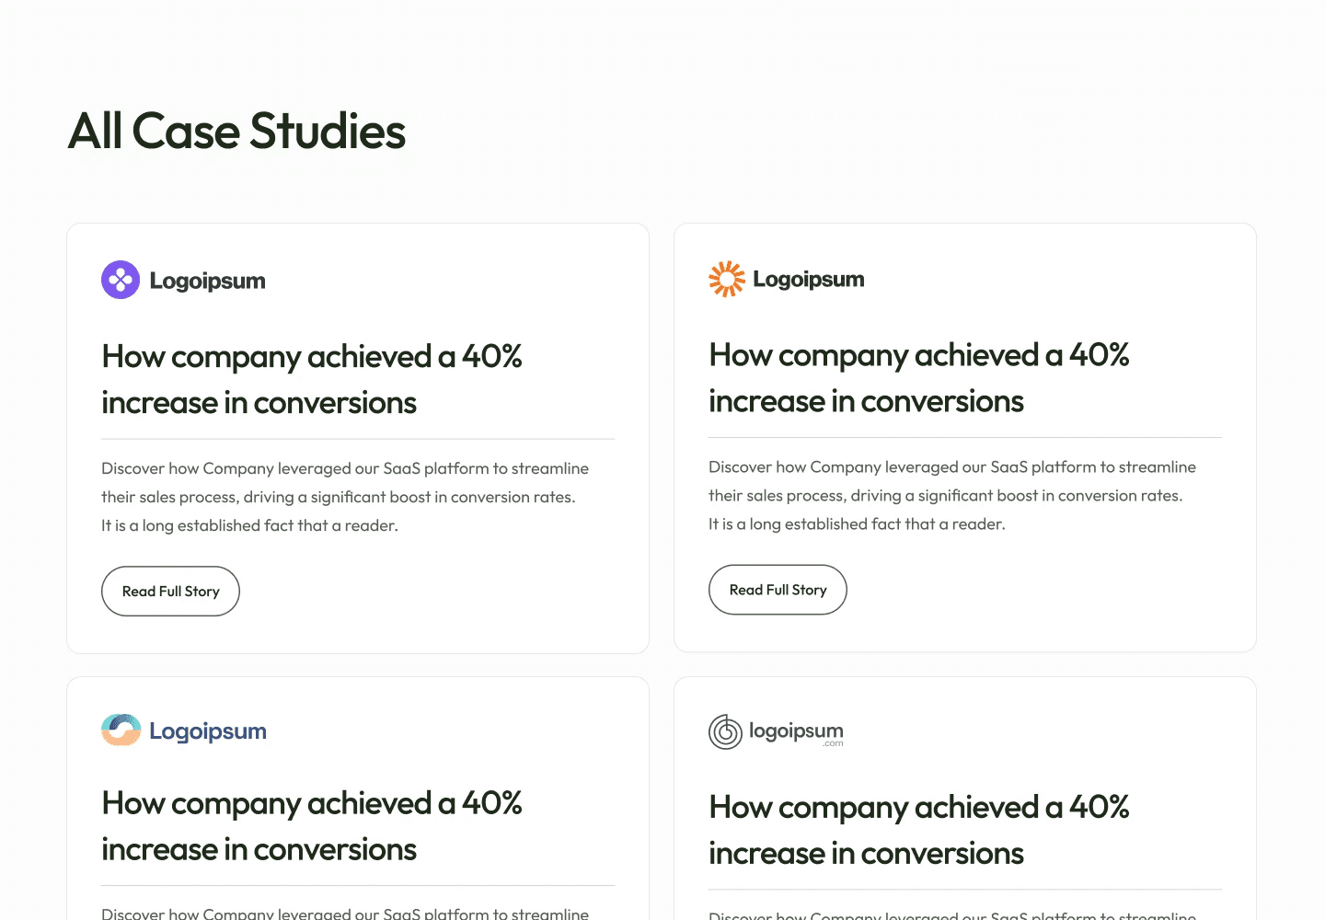Click the blue Logoipsum wordmark text
This screenshot has height=920, width=1325.
click(208, 731)
